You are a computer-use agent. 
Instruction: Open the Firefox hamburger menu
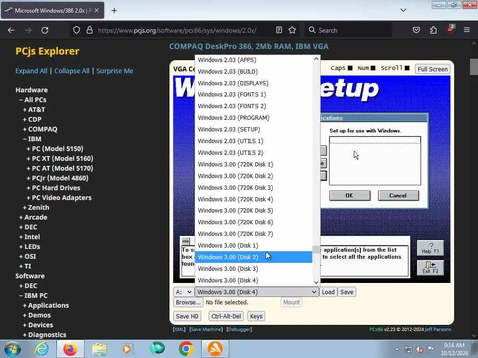tap(467, 30)
